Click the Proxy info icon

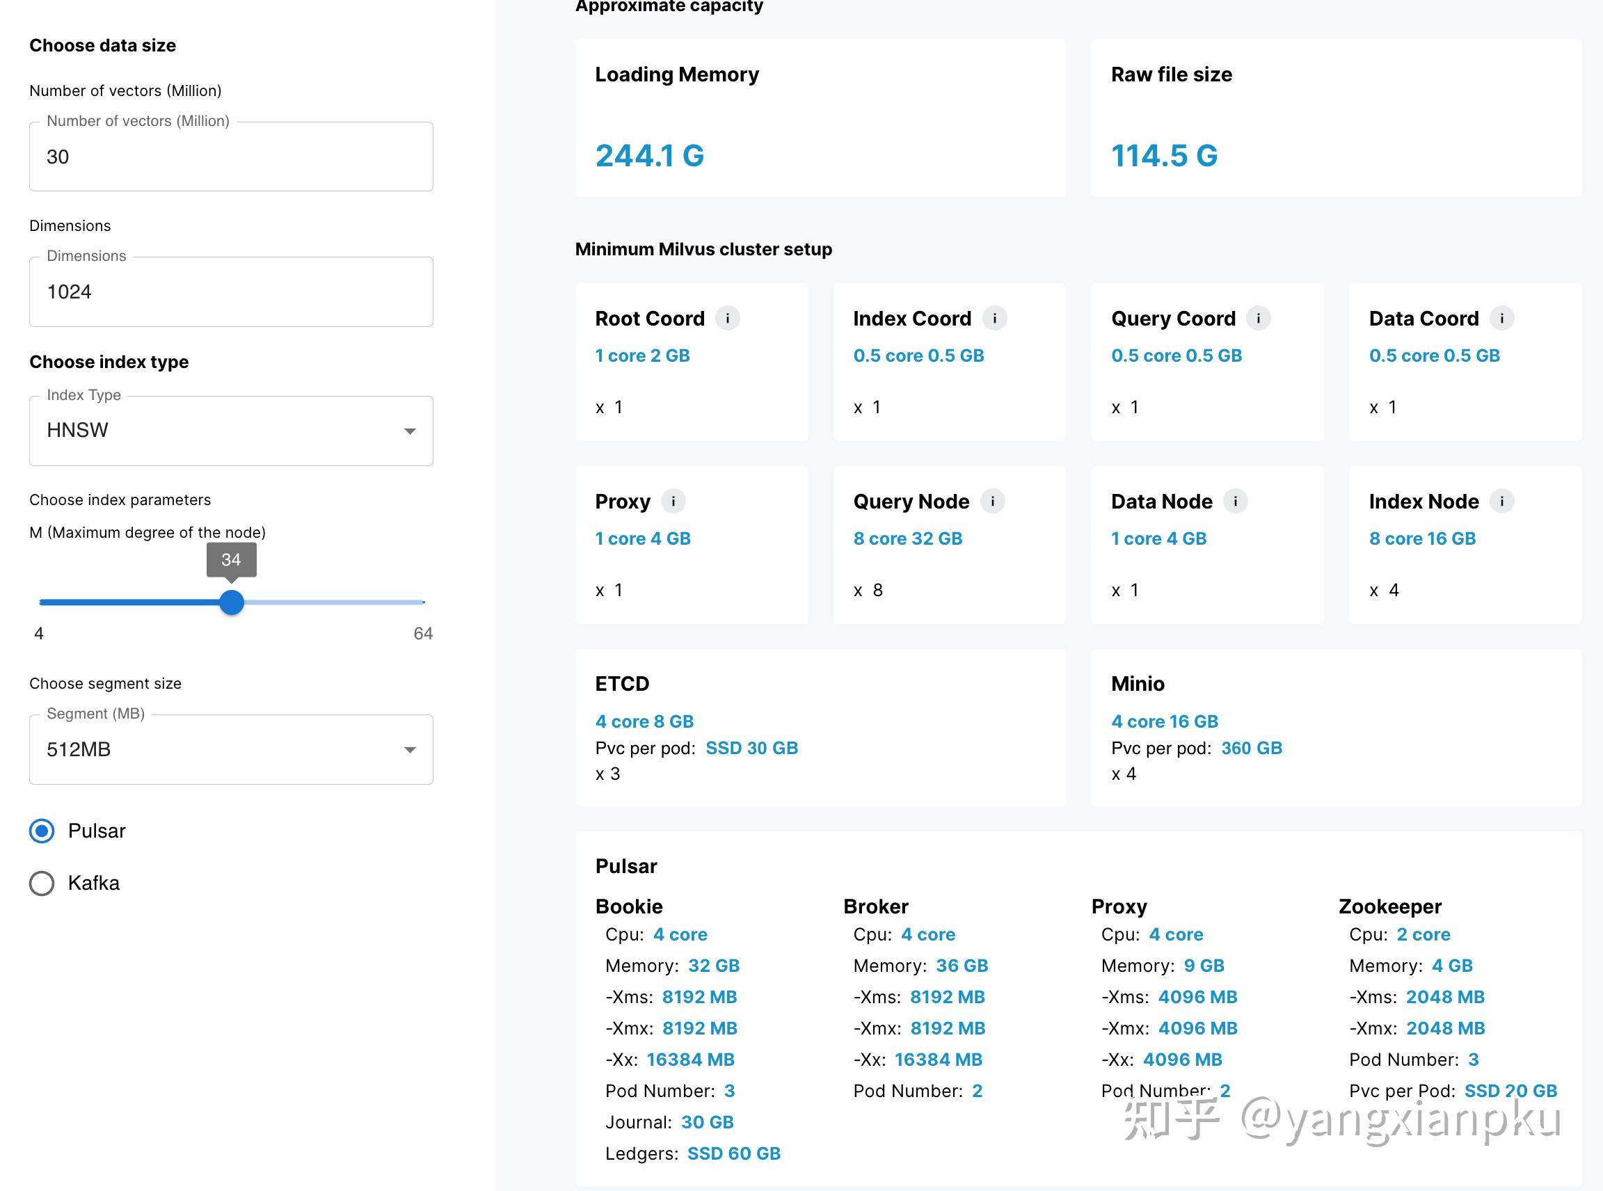(673, 501)
